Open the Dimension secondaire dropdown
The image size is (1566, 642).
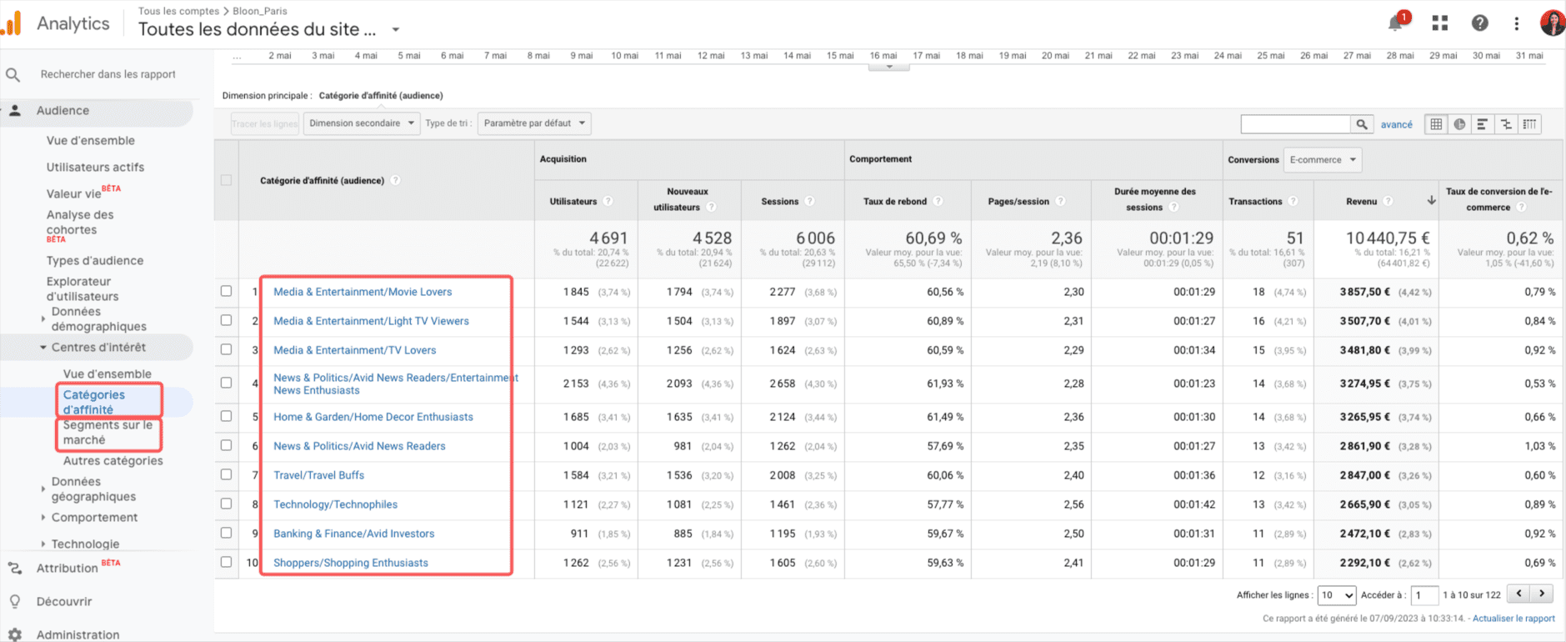[362, 123]
